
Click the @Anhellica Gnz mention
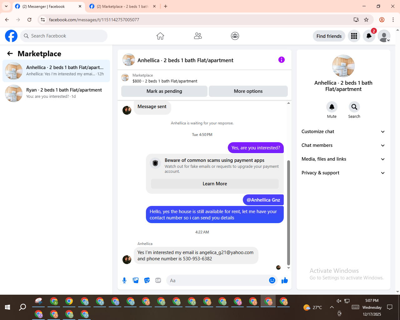(263, 200)
